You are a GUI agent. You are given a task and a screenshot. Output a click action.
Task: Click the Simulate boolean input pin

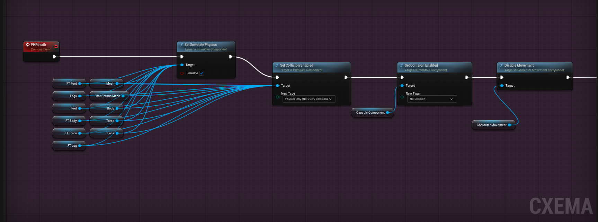(182, 73)
